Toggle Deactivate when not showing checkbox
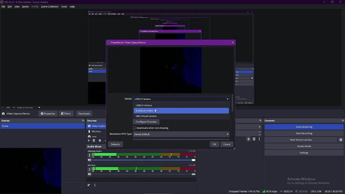 coord(134,128)
